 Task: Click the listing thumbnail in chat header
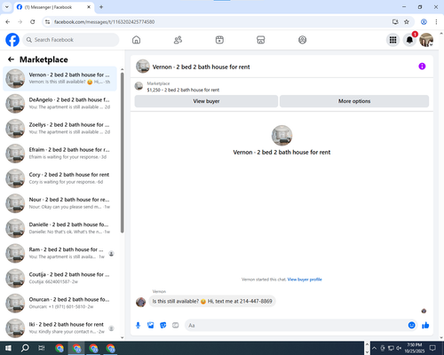[143, 67]
